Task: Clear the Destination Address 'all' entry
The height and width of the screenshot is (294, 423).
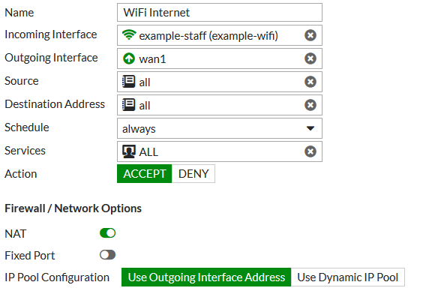Action: [x=310, y=105]
